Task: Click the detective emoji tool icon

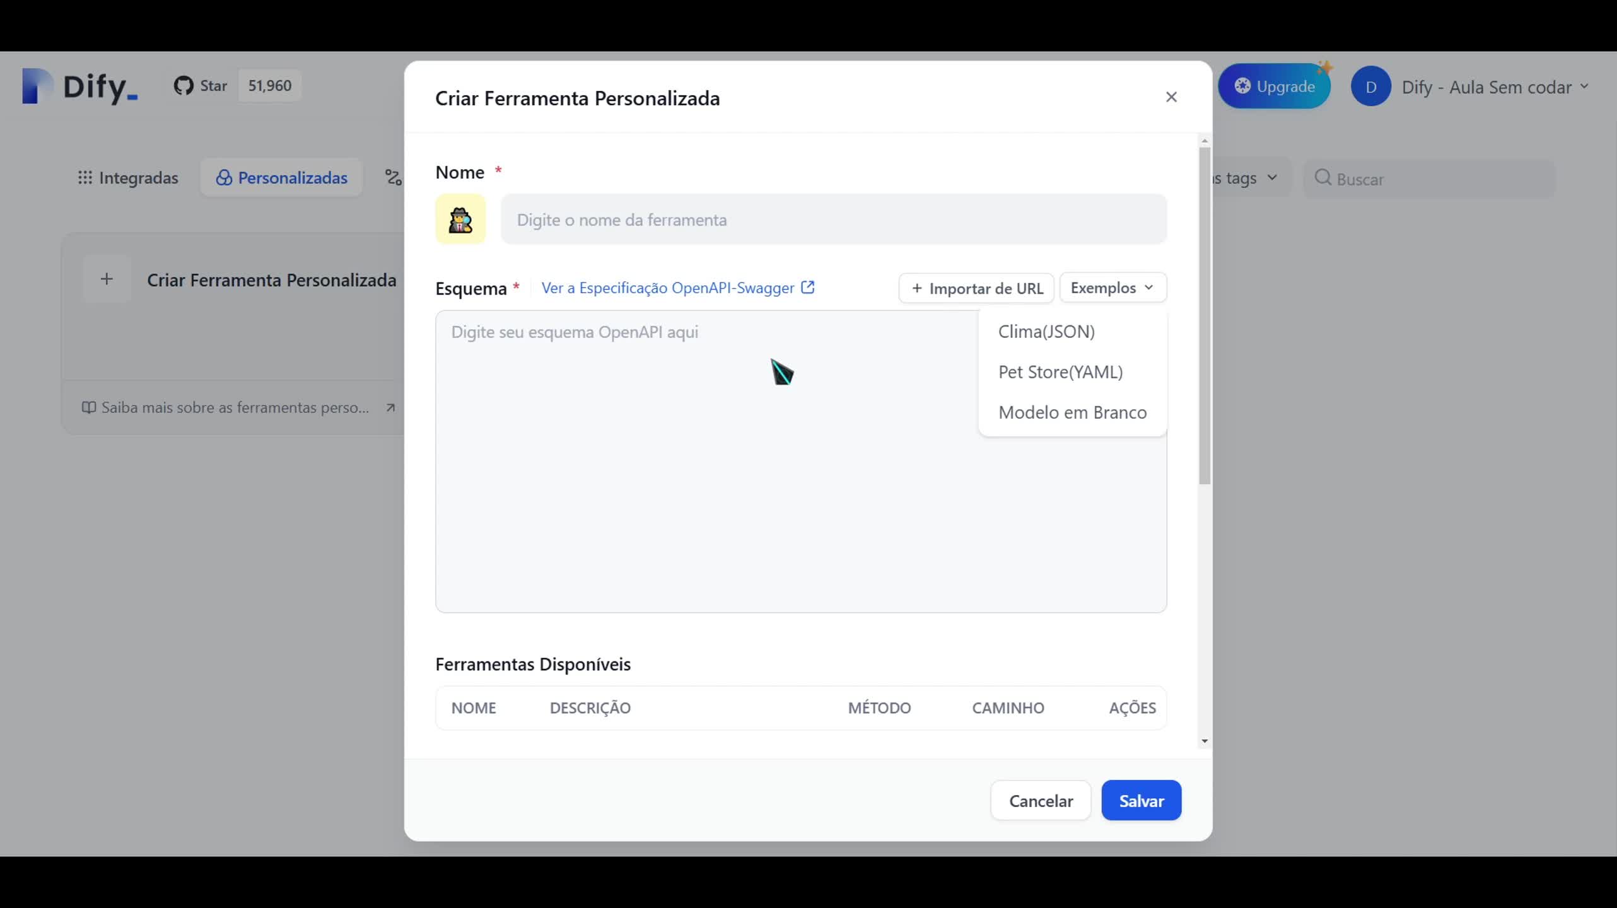Action: [460, 219]
